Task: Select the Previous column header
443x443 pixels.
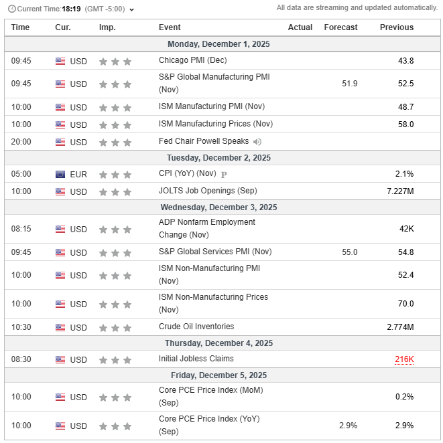Action: pyautogui.click(x=396, y=27)
